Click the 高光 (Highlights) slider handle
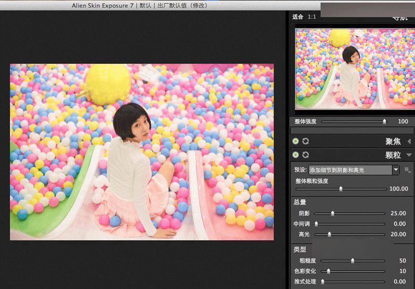 tap(329, 234)
